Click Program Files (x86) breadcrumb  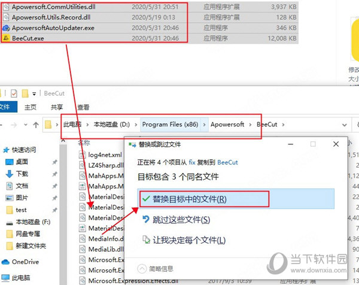coord(170,125)
